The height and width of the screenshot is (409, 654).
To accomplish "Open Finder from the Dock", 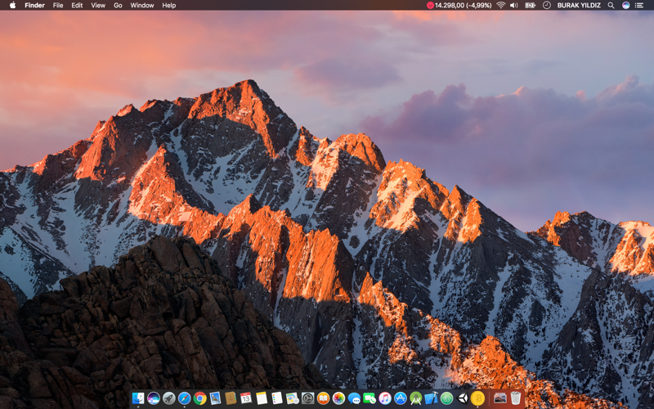I will (x=138, y=398).
